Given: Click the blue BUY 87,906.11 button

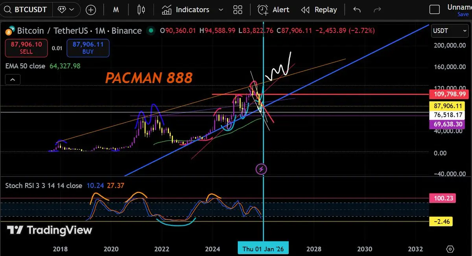Looking at the screenshot, I should [88, 48].
